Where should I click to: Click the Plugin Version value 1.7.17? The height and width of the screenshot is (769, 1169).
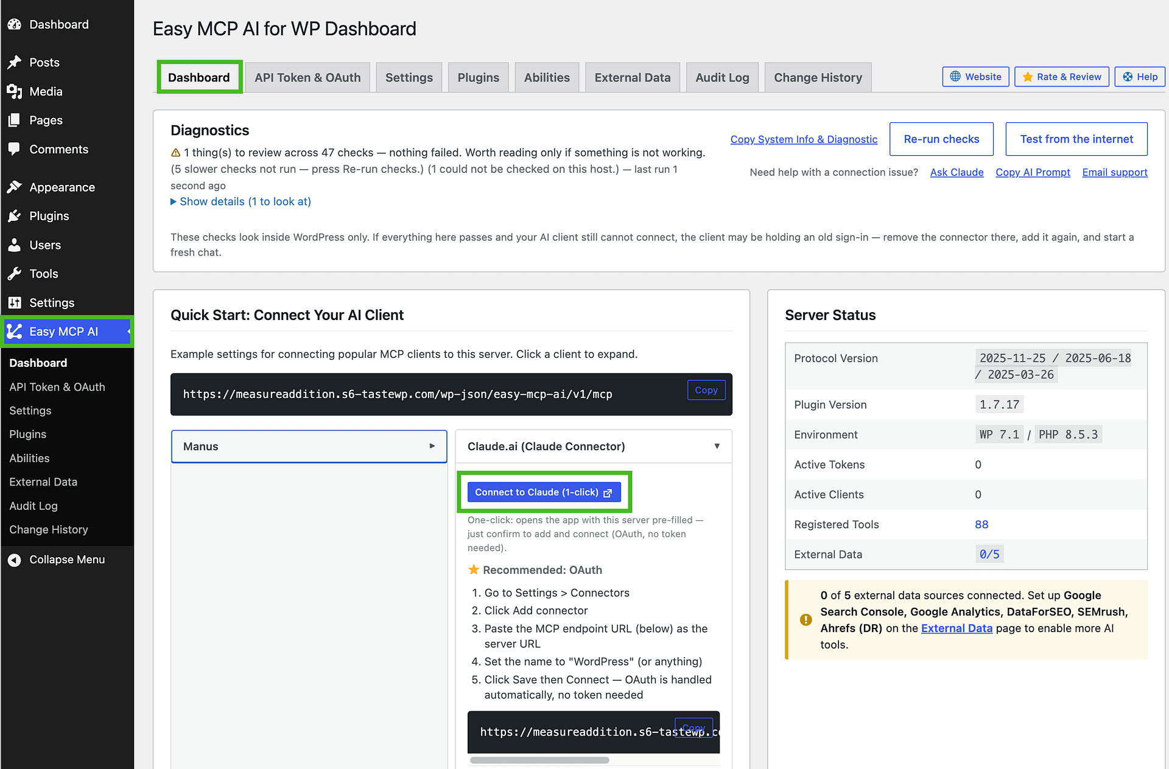(999, 405)
